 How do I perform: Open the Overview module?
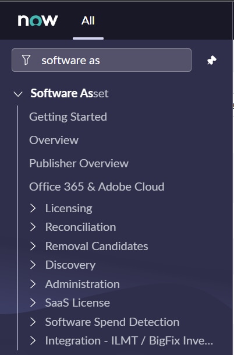pyautogui.click(x=54, y=140)
